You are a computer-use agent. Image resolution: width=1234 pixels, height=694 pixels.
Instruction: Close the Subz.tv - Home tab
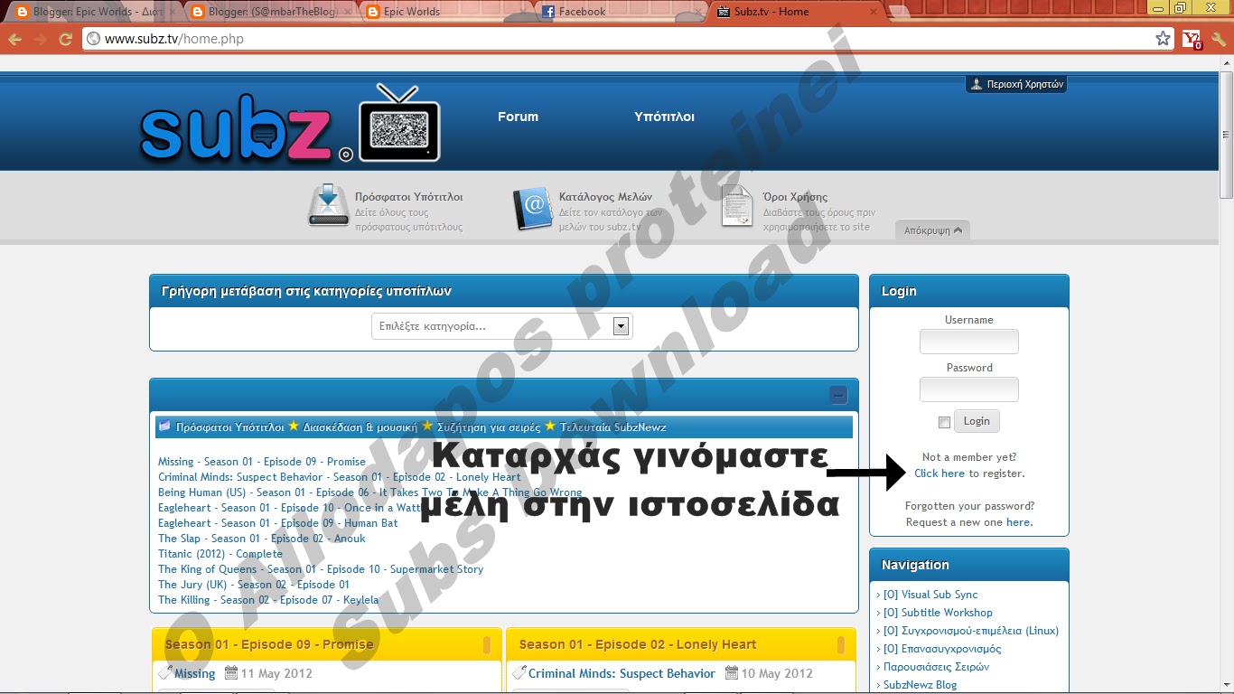(x=873, y=12)
